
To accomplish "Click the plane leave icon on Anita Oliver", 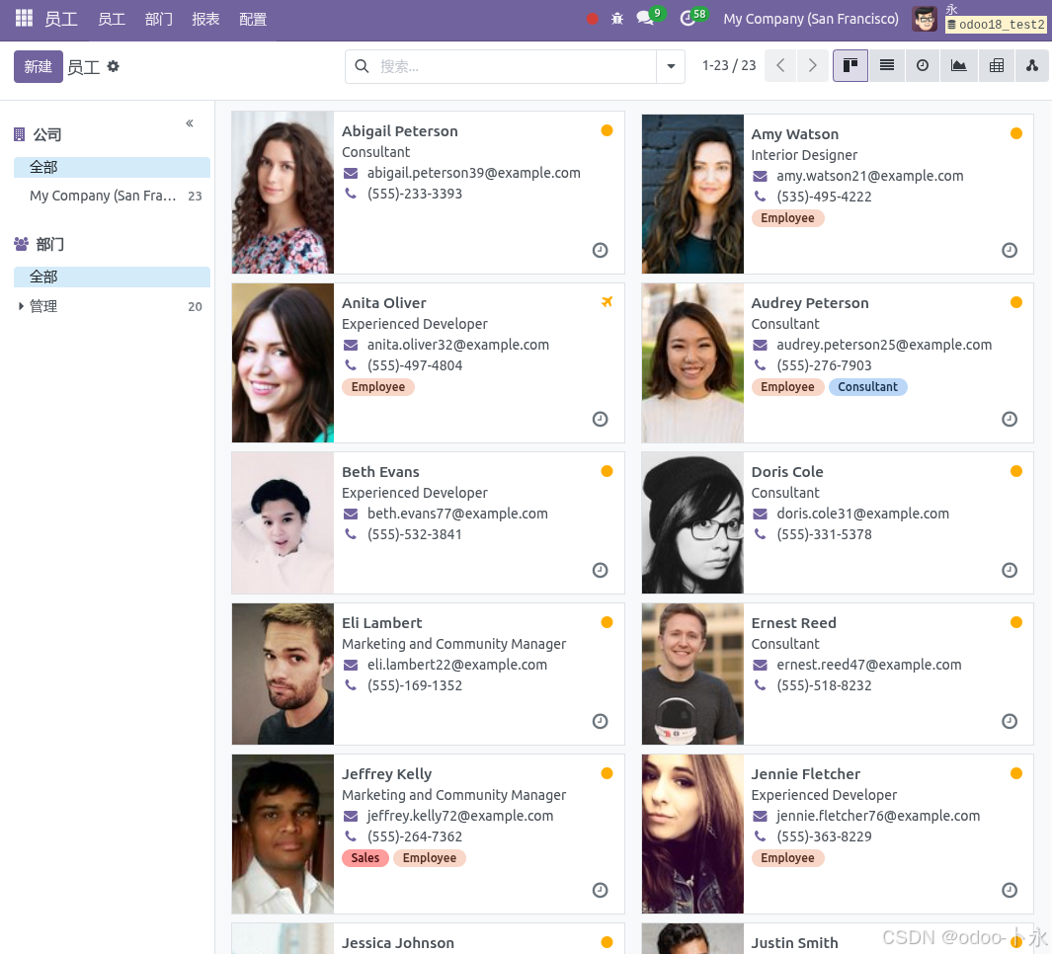I will point(607,302).
